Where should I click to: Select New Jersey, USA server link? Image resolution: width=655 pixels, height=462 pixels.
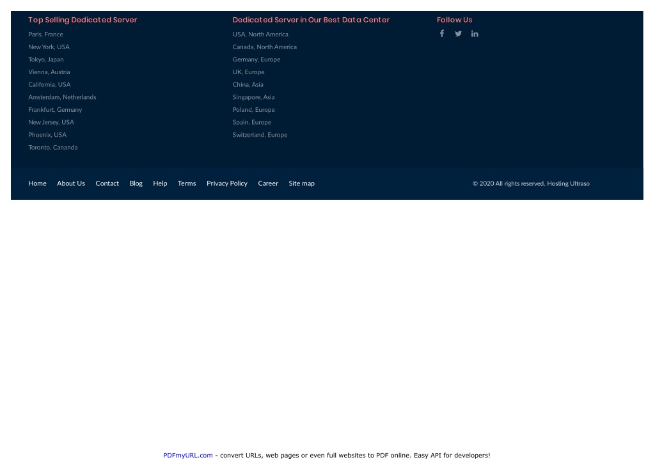51,122
